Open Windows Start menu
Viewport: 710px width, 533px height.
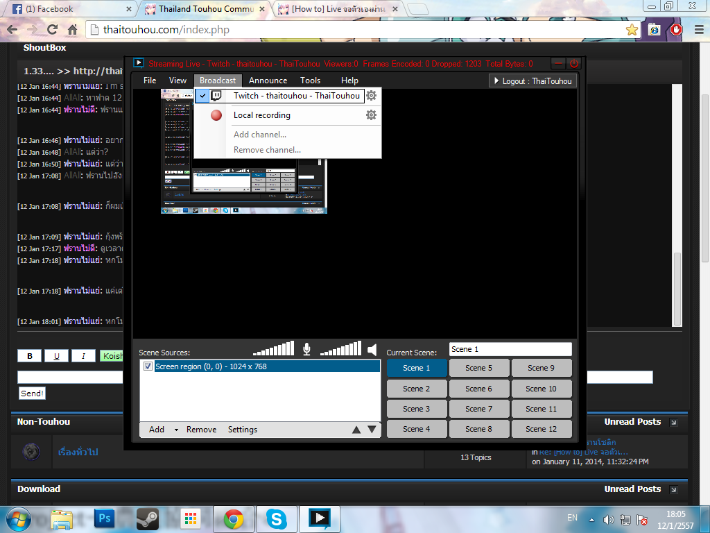(18, 519)
